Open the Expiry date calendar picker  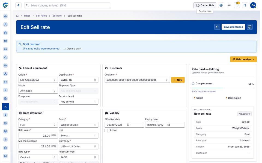point(169,125)
